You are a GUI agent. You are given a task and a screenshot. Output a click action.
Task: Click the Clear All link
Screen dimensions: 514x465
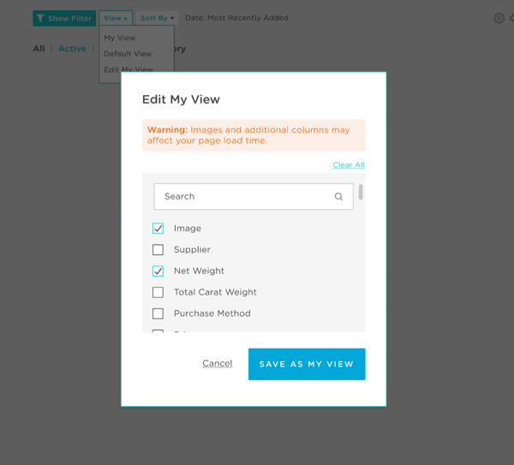(349, 164)
